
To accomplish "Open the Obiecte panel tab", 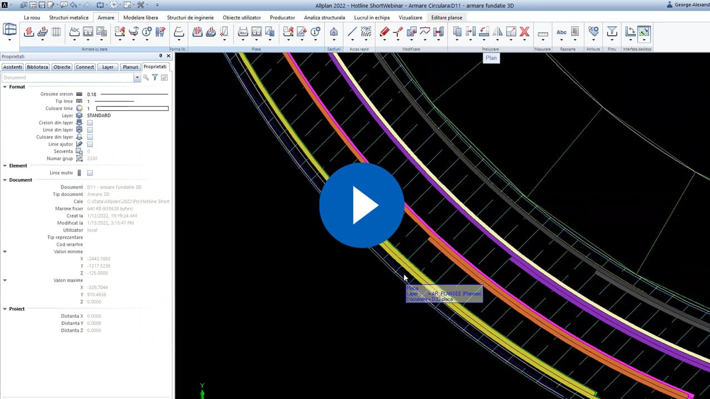I will [62, 67].
